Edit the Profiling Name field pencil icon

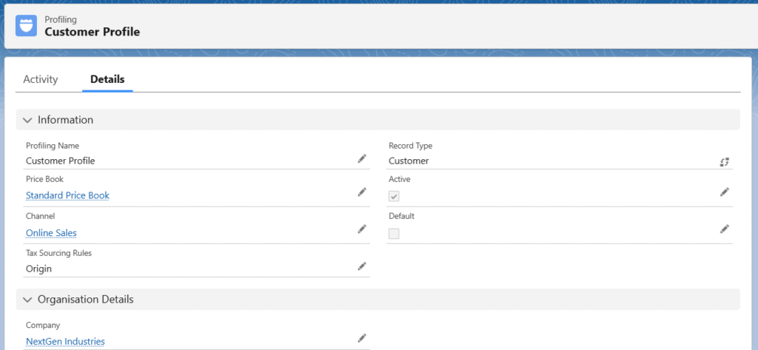pos(362,158)
